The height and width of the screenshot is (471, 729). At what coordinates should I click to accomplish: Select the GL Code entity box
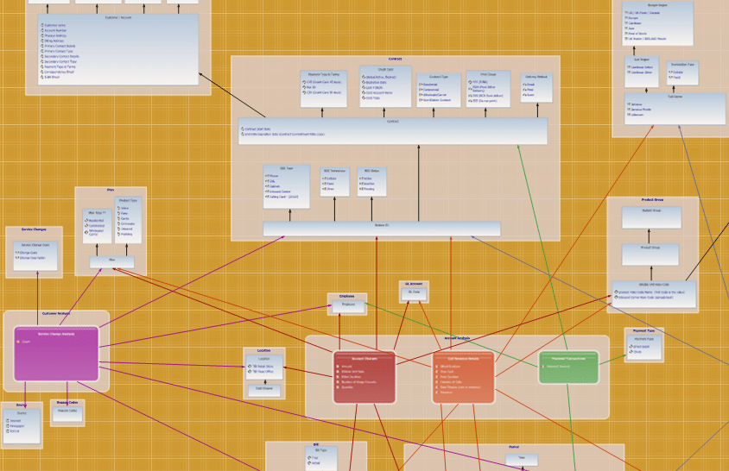(414, 294)
